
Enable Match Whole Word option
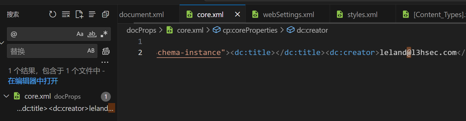pyautogui.click(x=92, y=34)
